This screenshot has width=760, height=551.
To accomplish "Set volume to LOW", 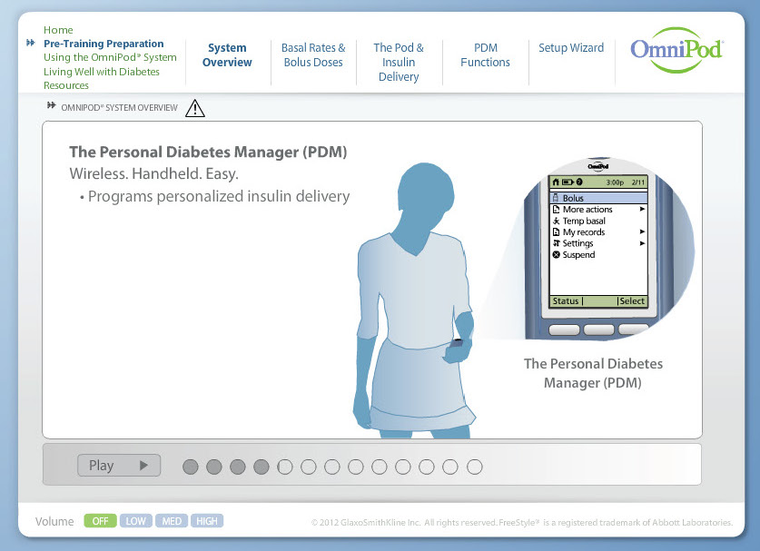I will click(135, 521).
